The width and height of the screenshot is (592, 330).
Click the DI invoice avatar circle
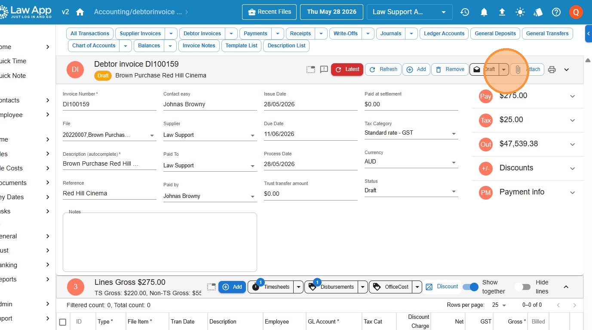[75, 69]
